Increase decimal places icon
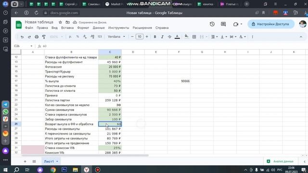This screenshot has height=173, width=308. (x=92, y=37)
